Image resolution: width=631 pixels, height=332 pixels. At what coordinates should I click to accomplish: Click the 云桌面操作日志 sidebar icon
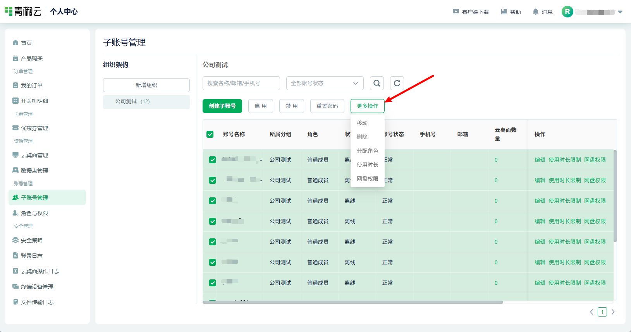(15, 271)
